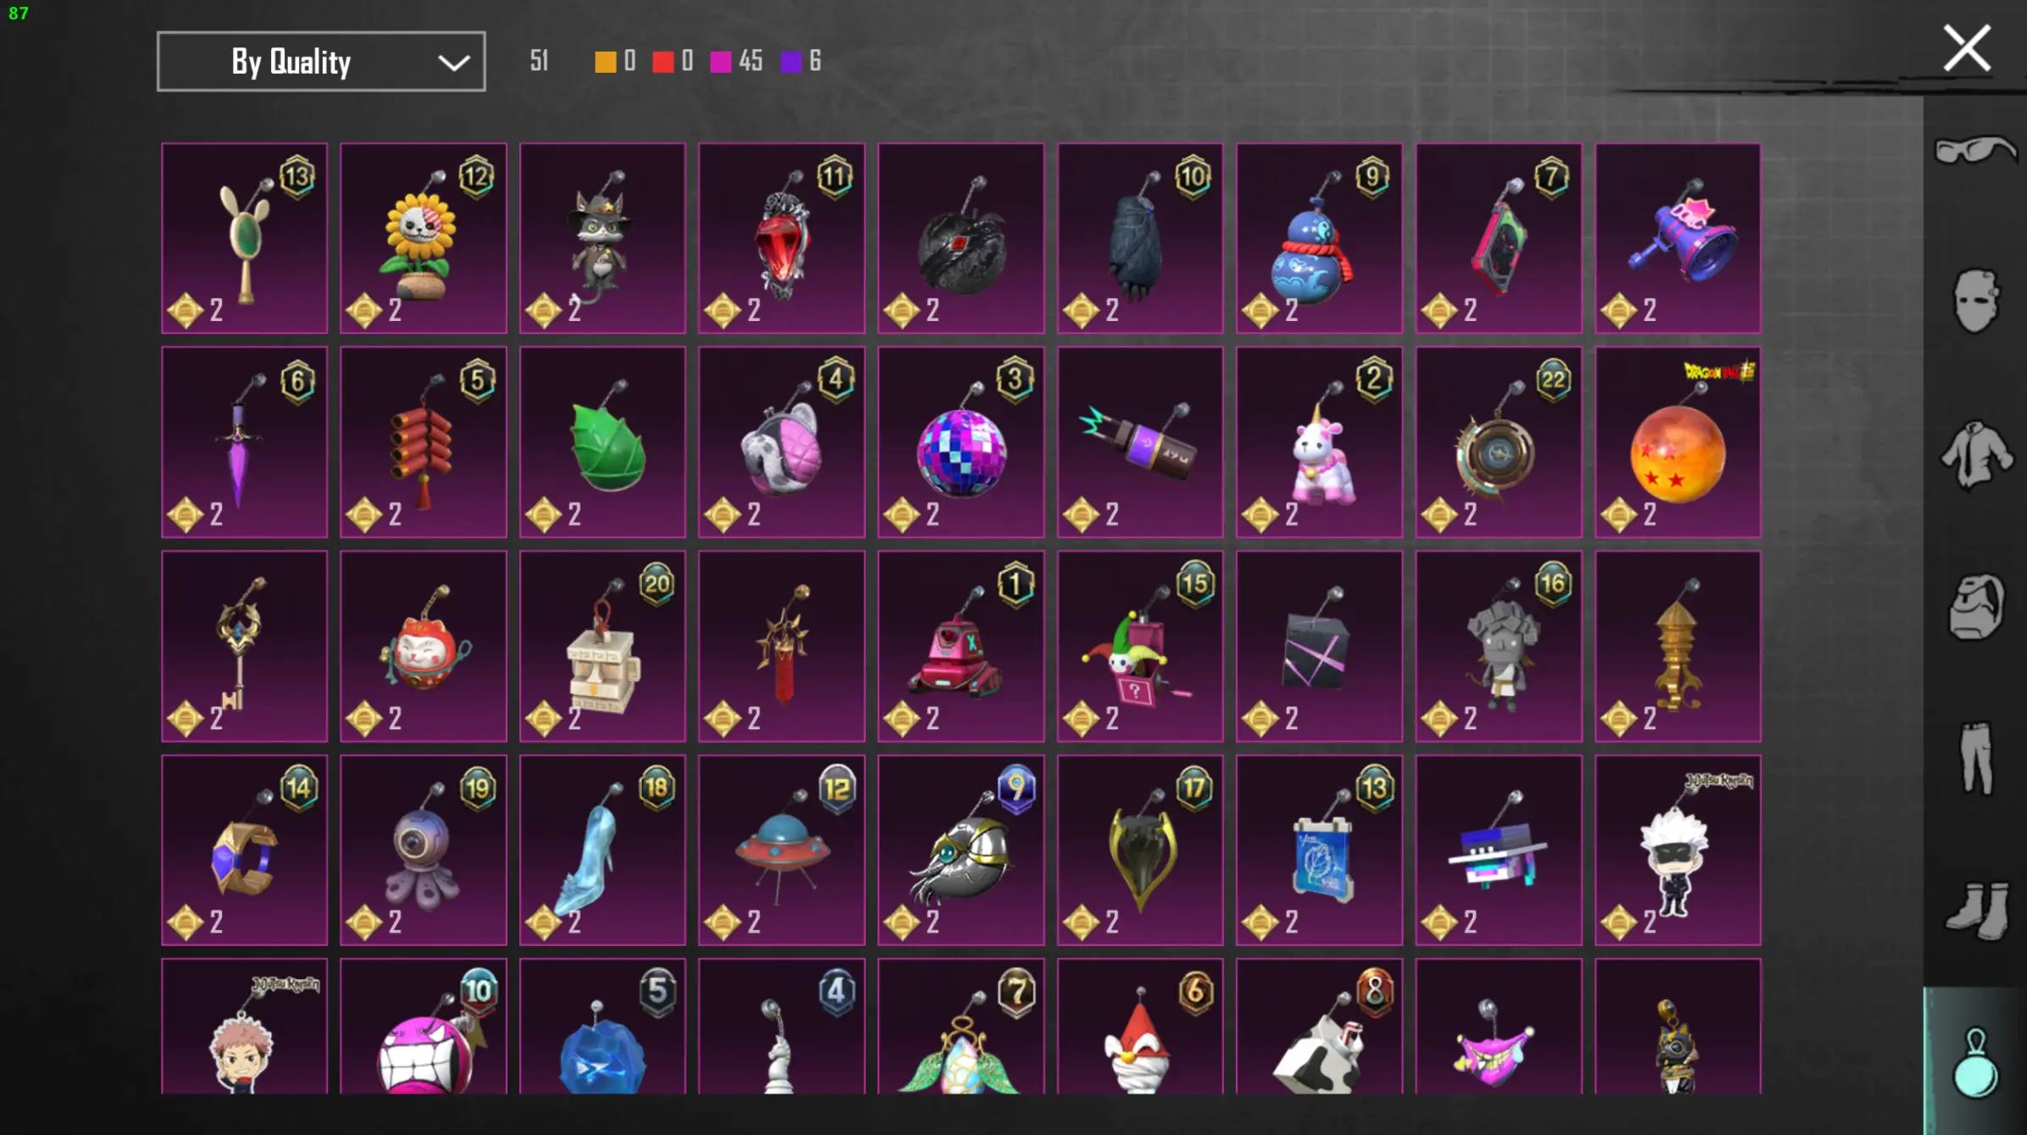The width and height of the screenshot is (2027, 1135).
Task: Open the pants category icon
Action: pyautogui.click(x=1975, y=757)
